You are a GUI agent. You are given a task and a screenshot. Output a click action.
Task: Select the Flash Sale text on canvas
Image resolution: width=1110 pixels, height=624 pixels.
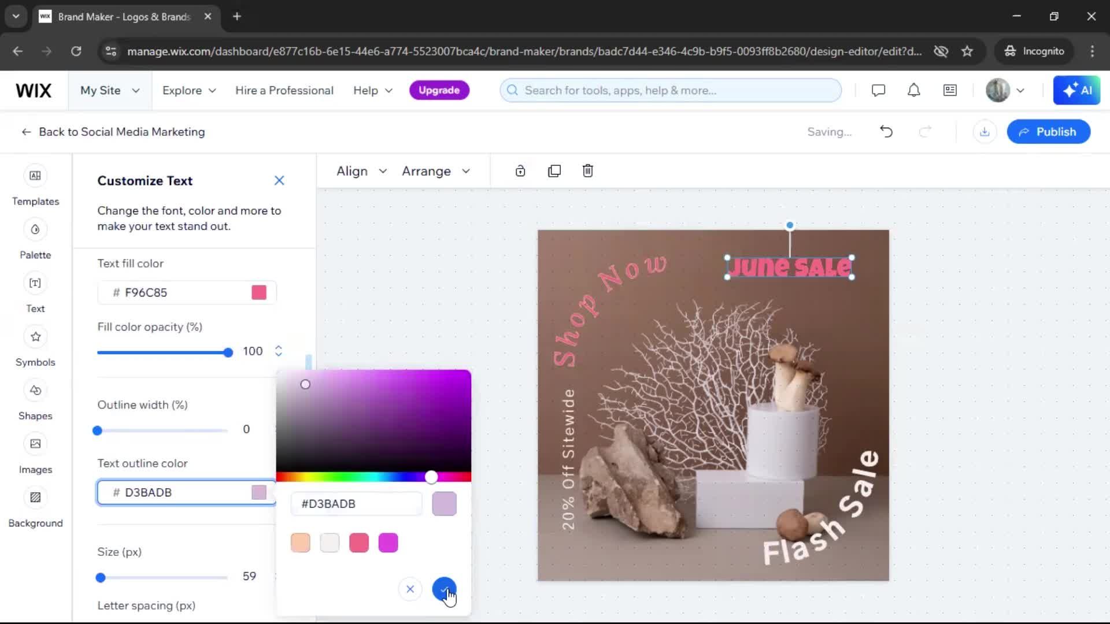[822, 508]
